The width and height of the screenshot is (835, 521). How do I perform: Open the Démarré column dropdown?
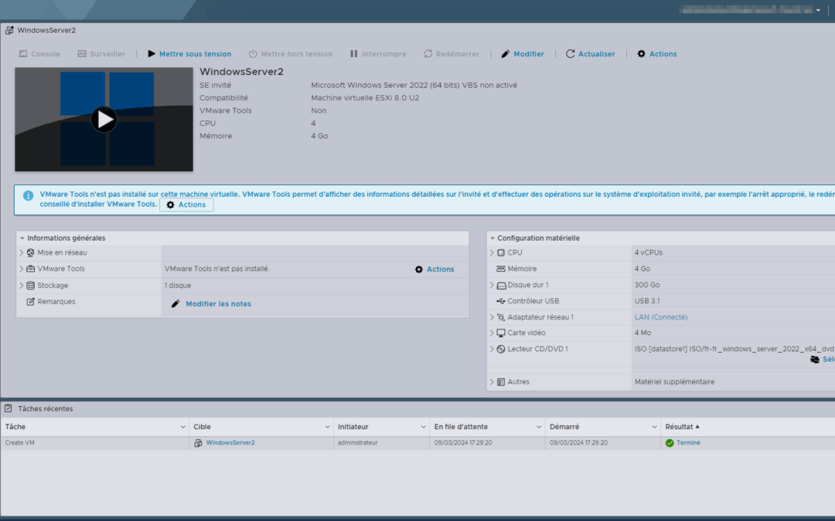655,427
